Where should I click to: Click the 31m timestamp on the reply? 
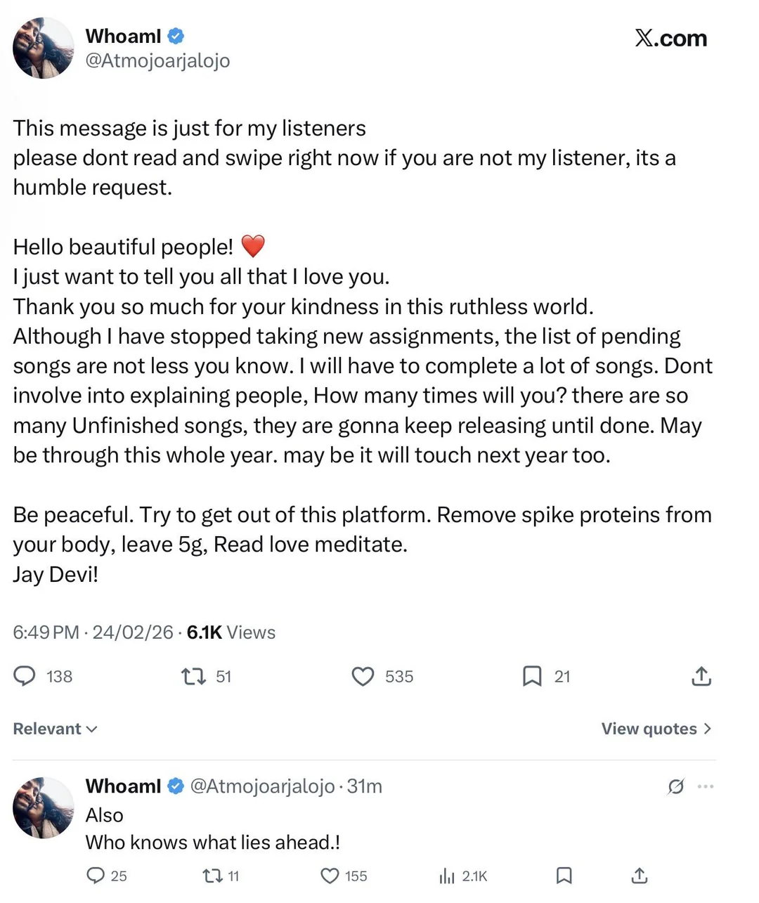click(x=365, y=786)
